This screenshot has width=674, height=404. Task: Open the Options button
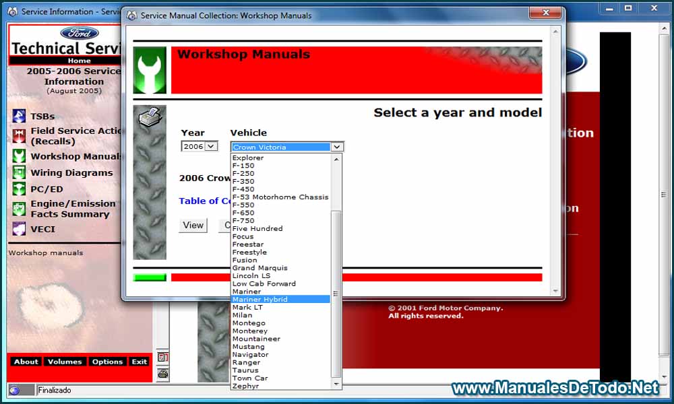(x=107, y=362)
